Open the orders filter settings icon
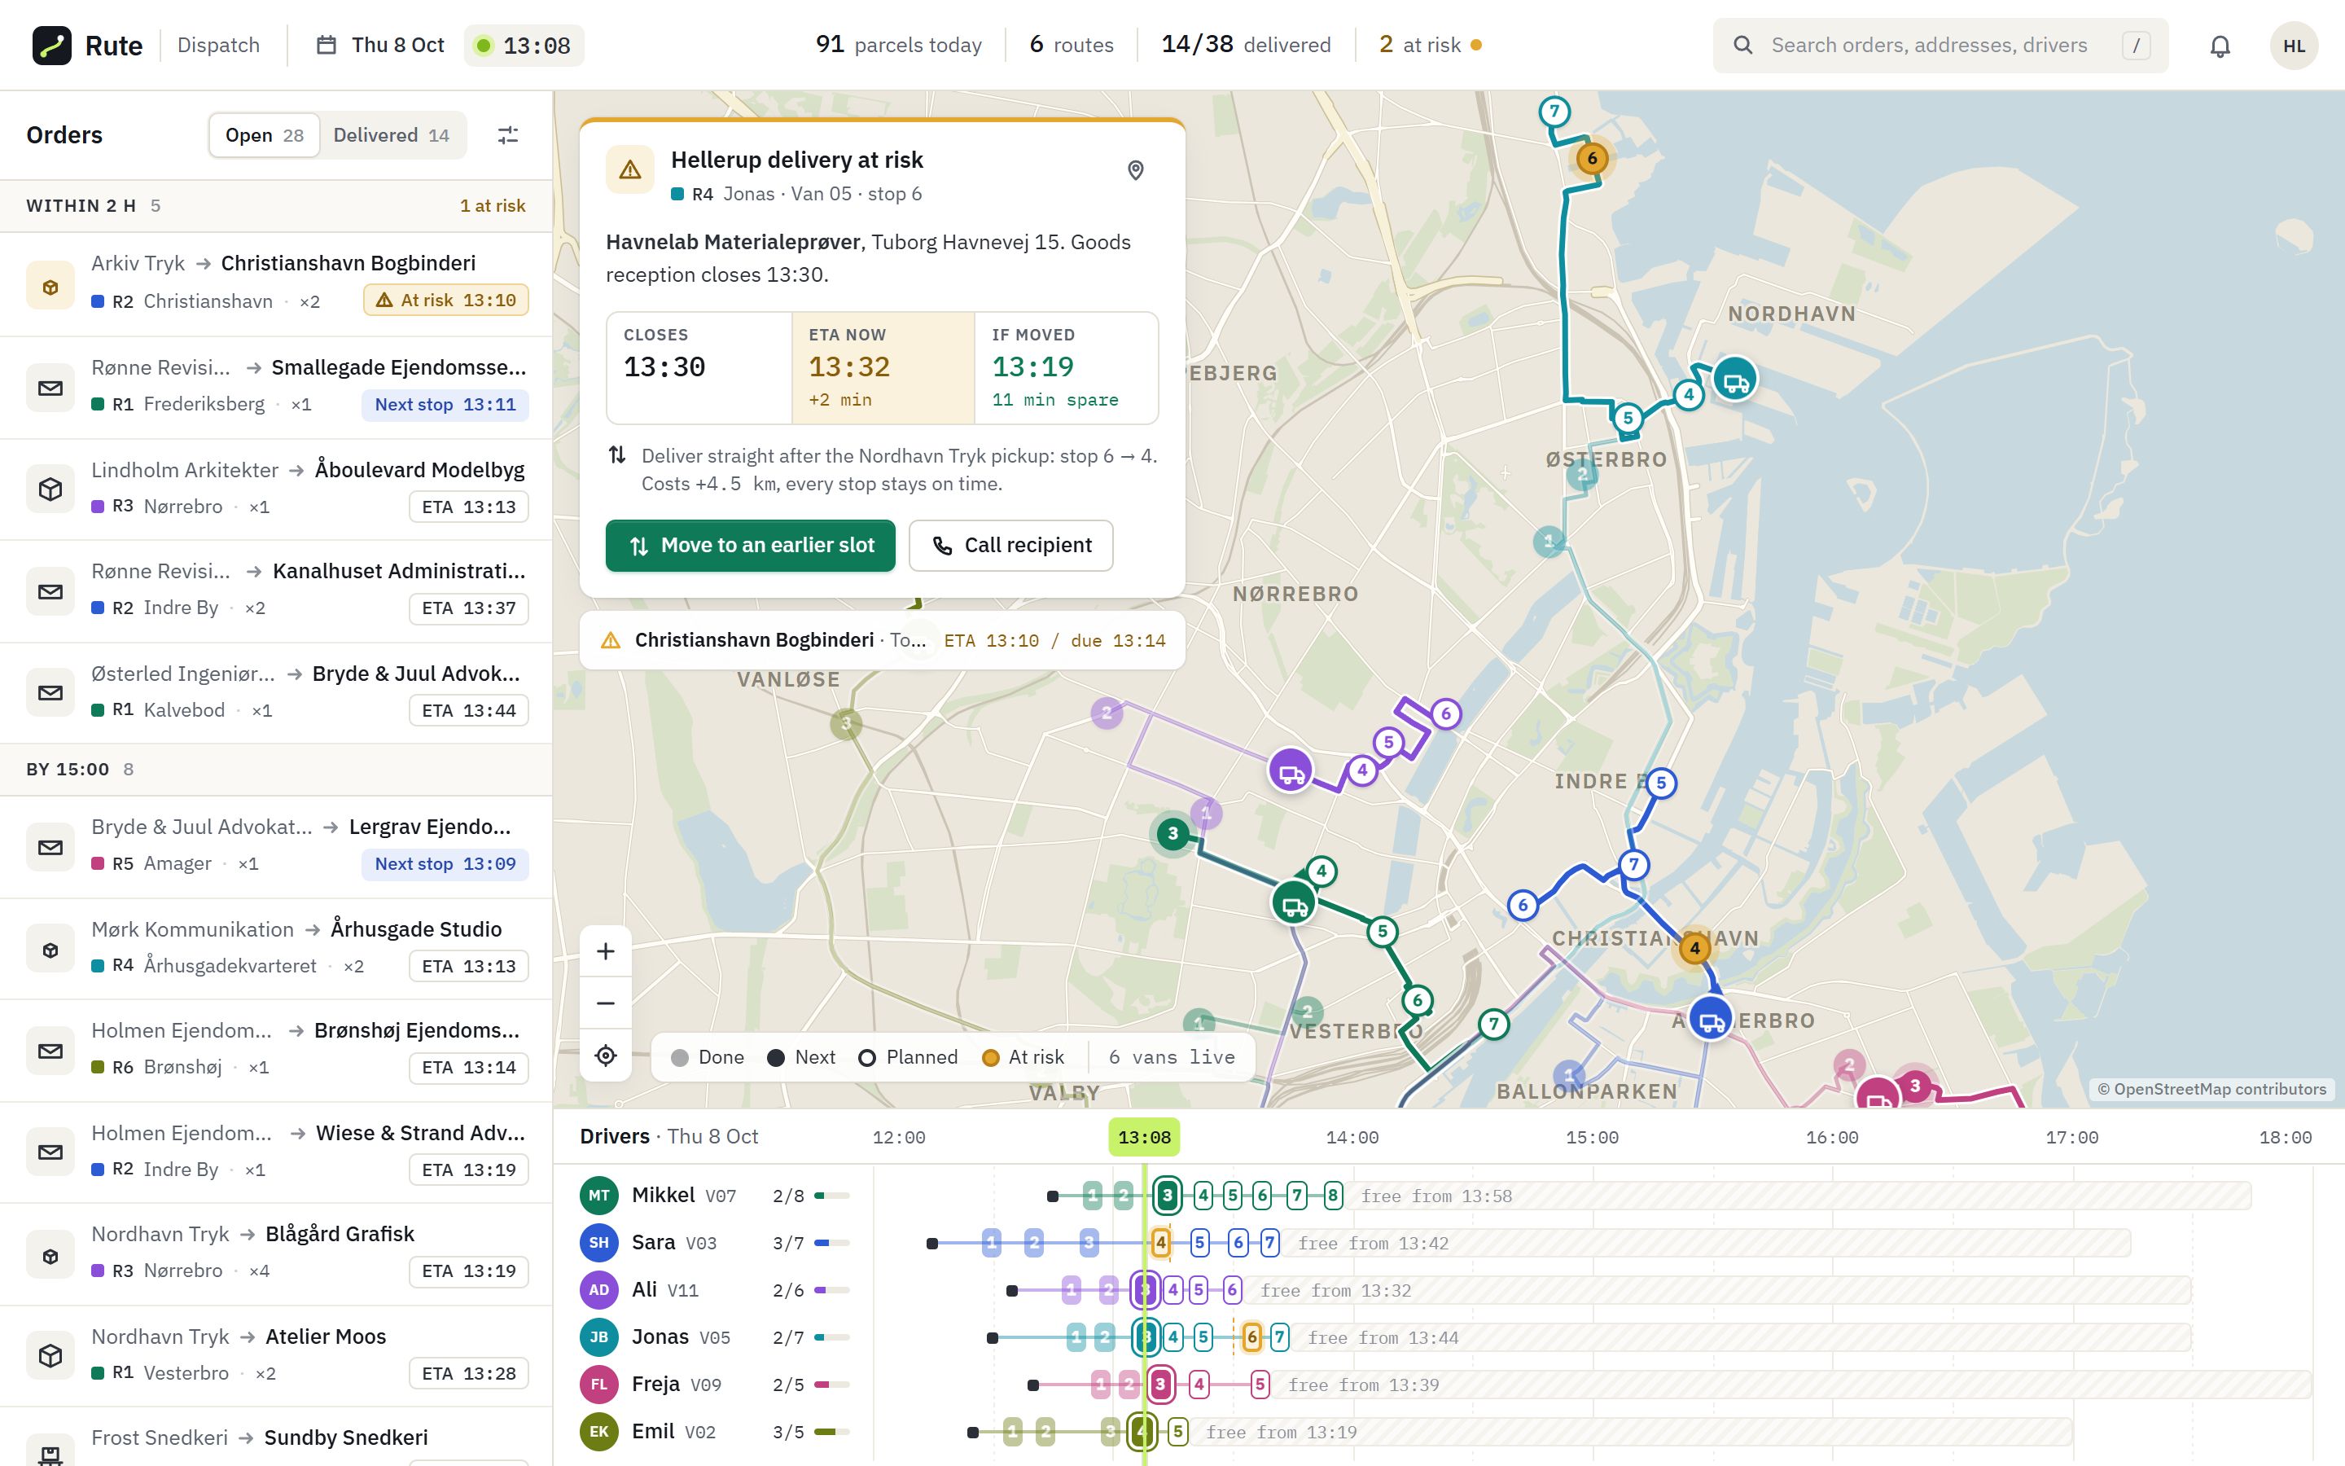 [x=508, y=134]
